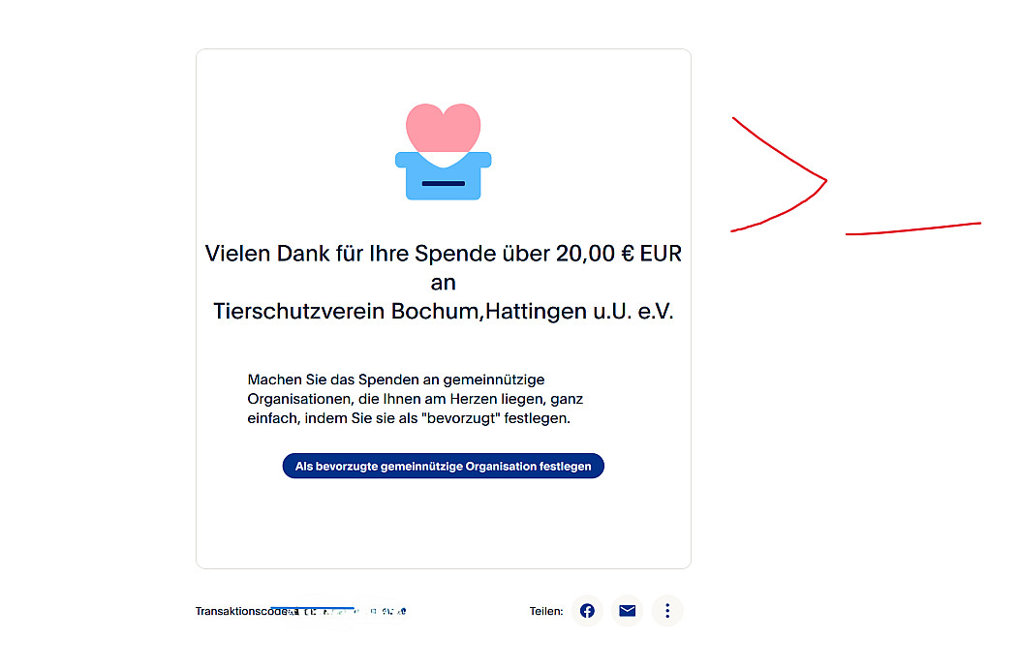Click the quoted word 'bevorzugt' in description
This screenshot has height=669, width=1019.
(461, 418)
